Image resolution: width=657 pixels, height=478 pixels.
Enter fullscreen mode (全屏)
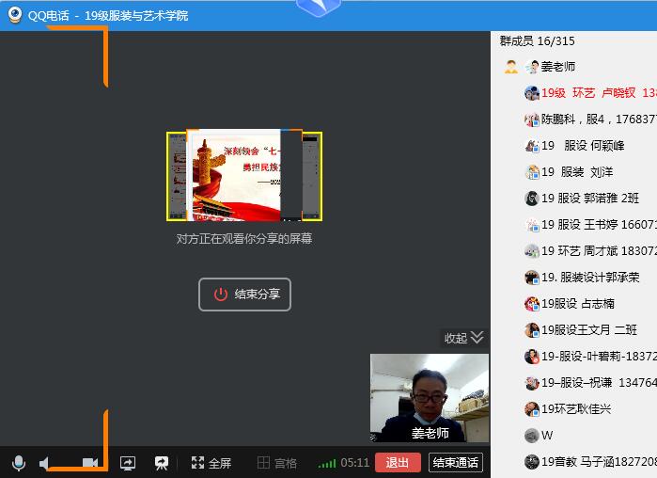point(211,463)
